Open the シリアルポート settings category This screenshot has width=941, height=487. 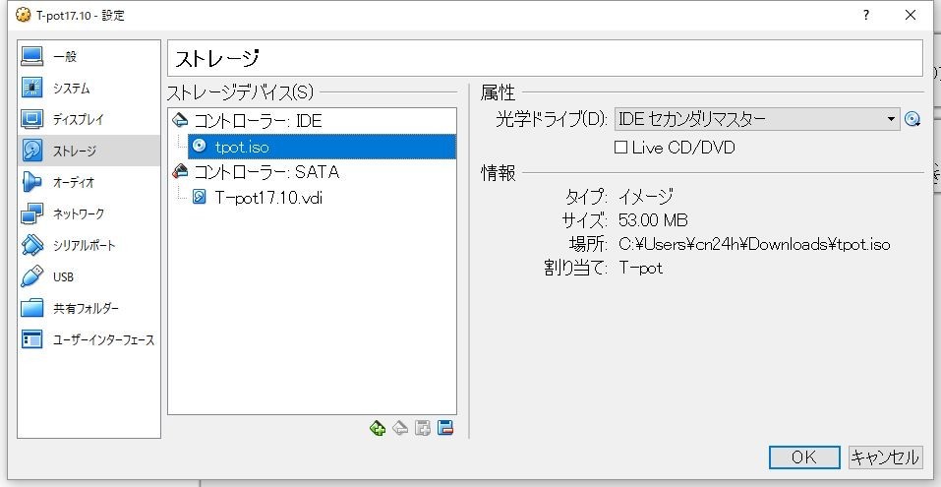point(88,245)
